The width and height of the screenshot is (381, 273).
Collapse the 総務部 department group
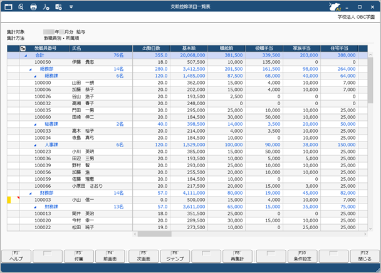30,69
